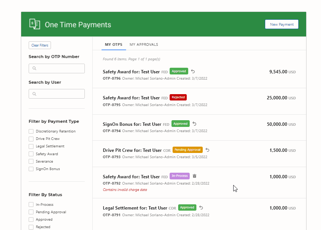Click the Rejected badge on OTP-0795
Image resolution: width=321 pixels, height=230 pixels.
[178, 97]
